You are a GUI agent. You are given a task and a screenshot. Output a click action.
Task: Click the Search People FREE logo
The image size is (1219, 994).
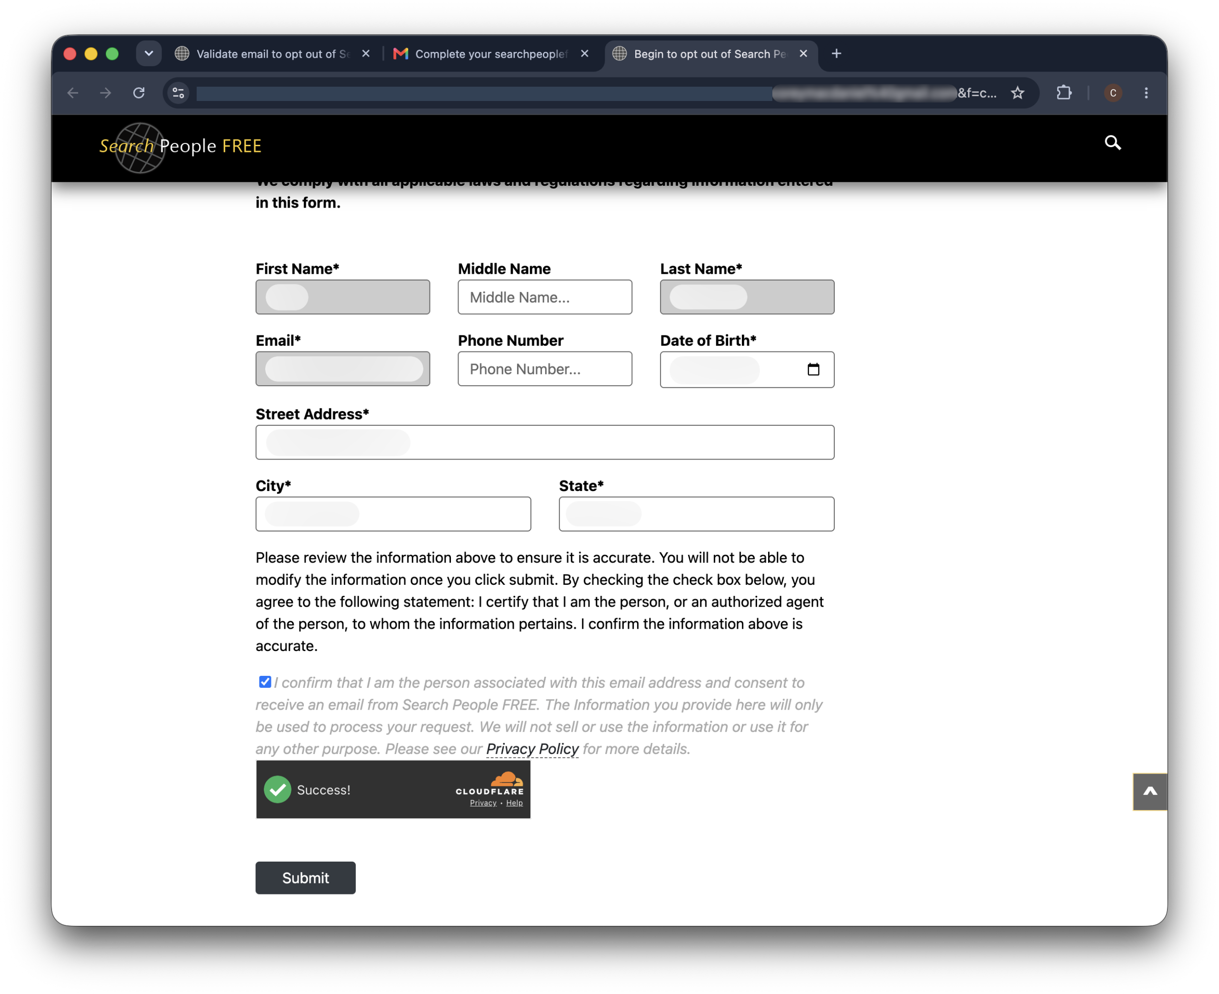(x=180, y=147)
